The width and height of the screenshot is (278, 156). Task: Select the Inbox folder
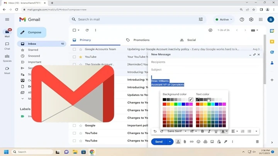pos(42,44)
